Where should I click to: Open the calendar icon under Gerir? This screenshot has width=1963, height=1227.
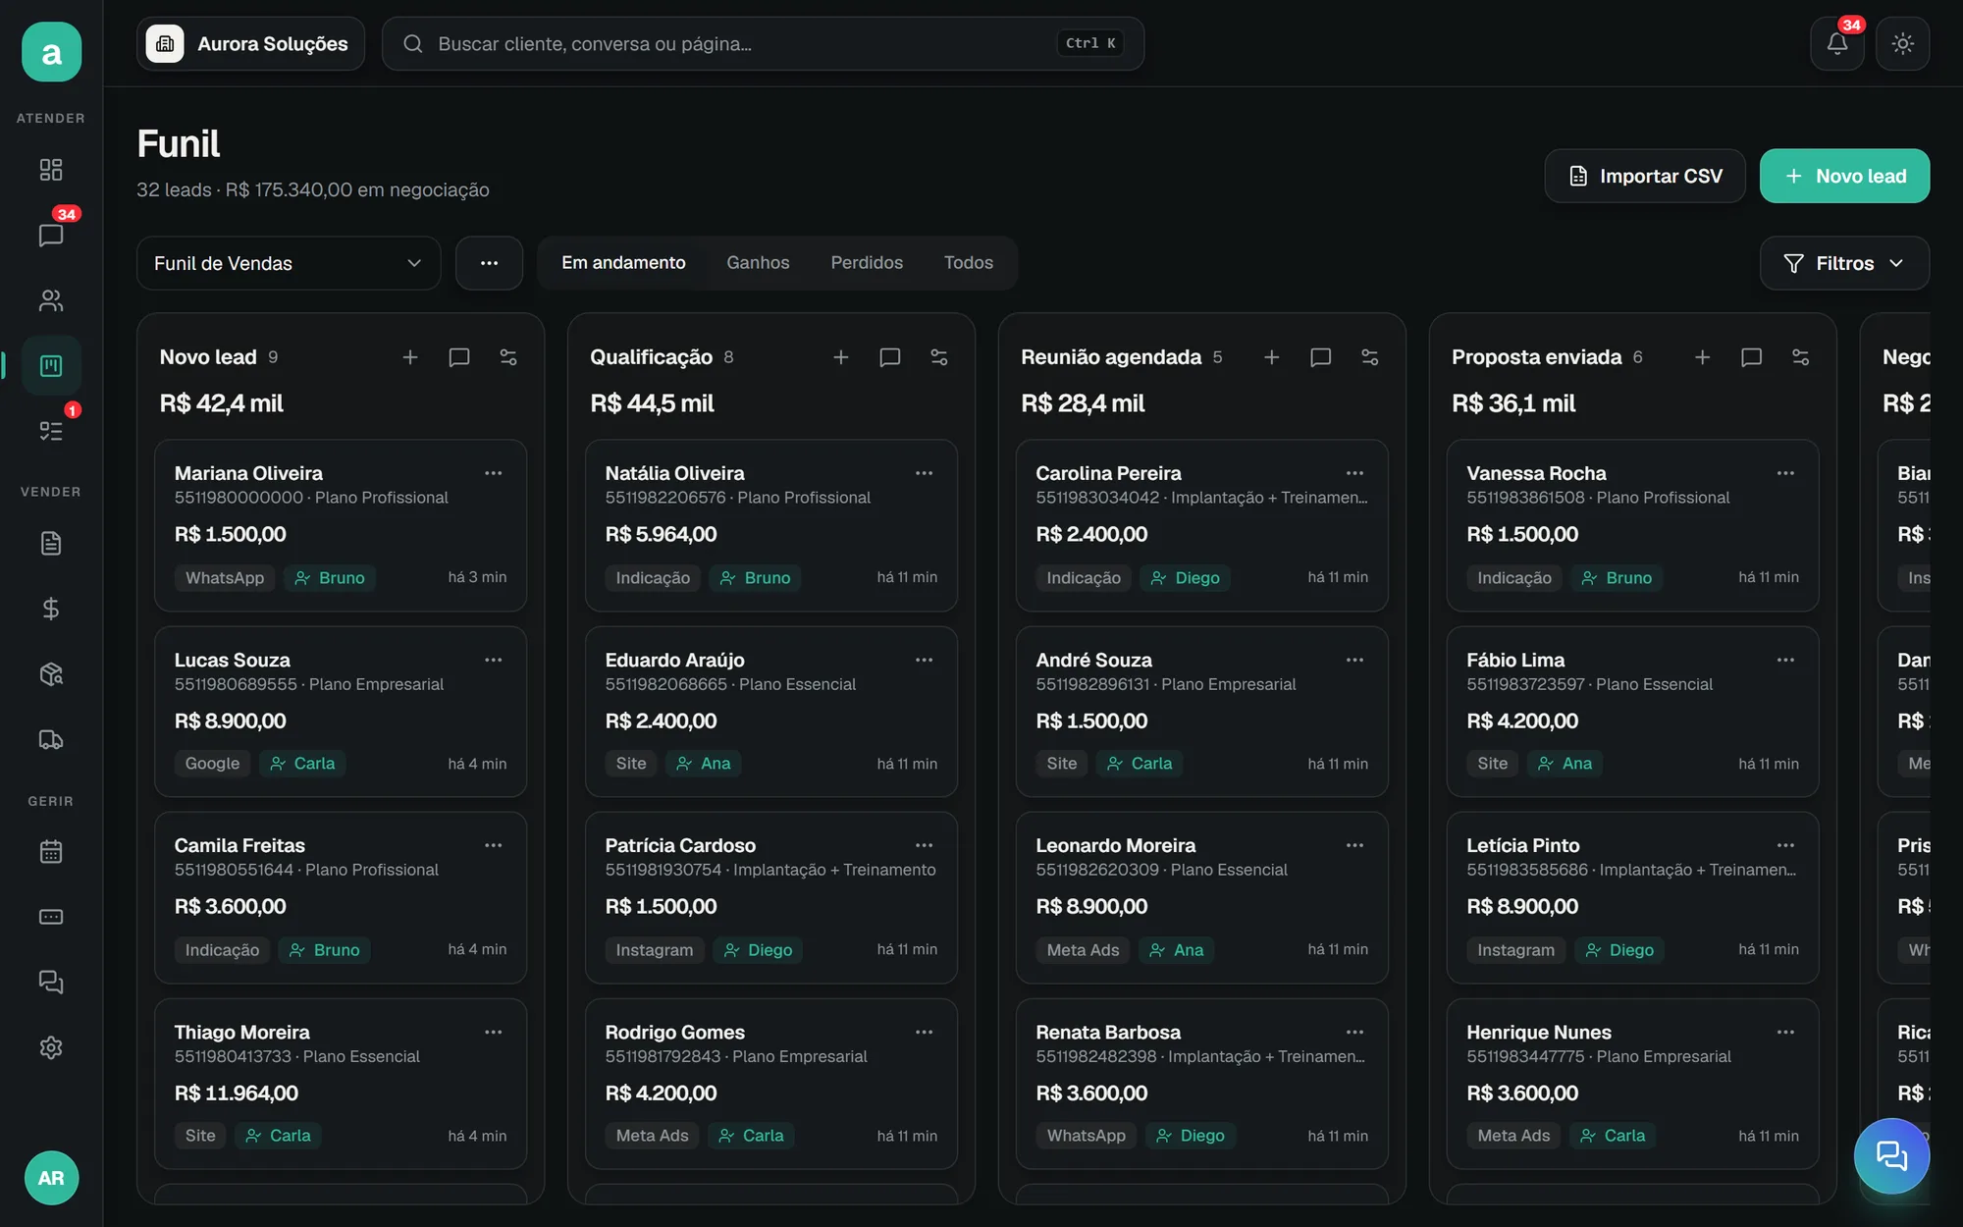[51, 851]
